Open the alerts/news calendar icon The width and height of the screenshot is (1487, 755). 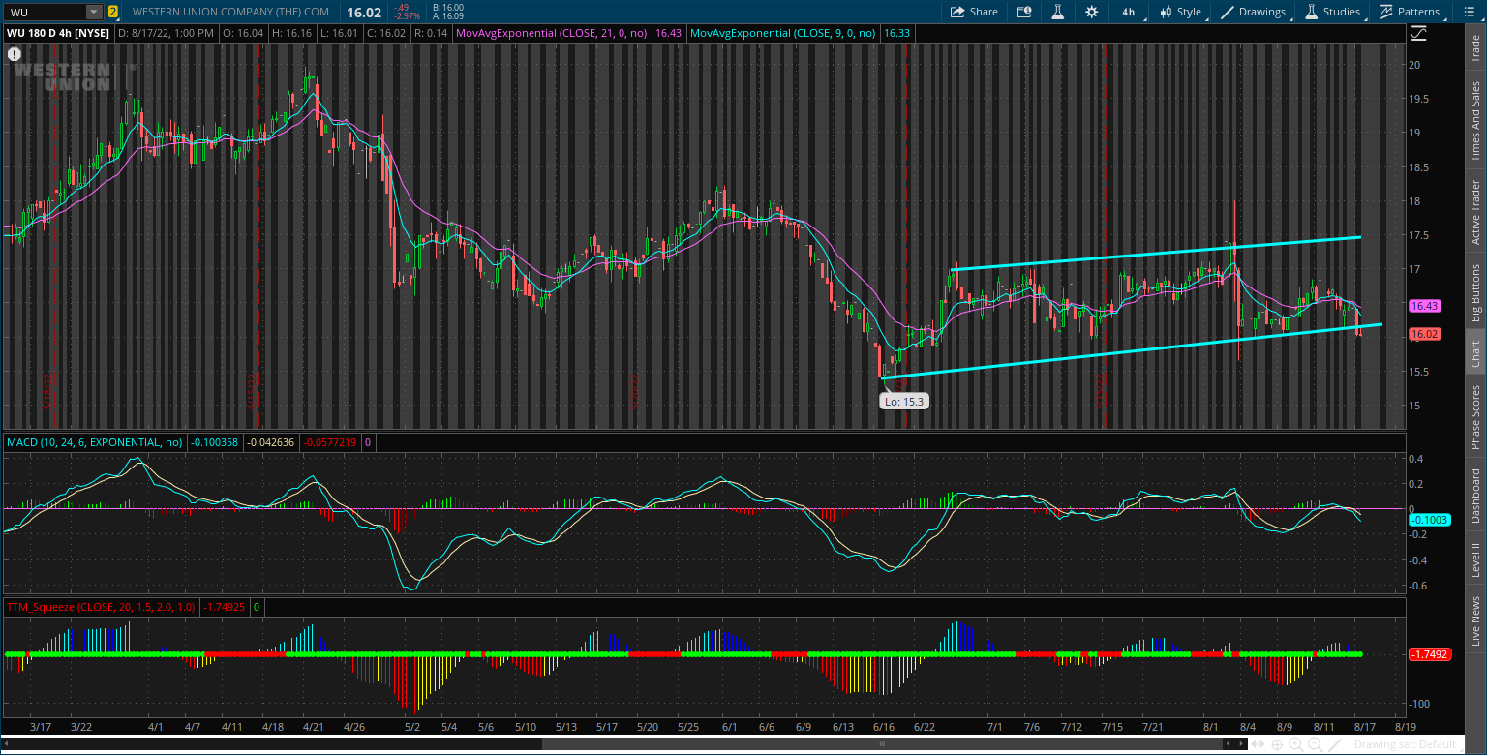coord(1024,12)
